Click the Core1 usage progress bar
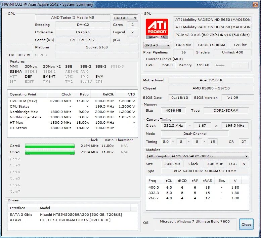The width and height of the screenshot is (261, 238). [x=50, y=152]
